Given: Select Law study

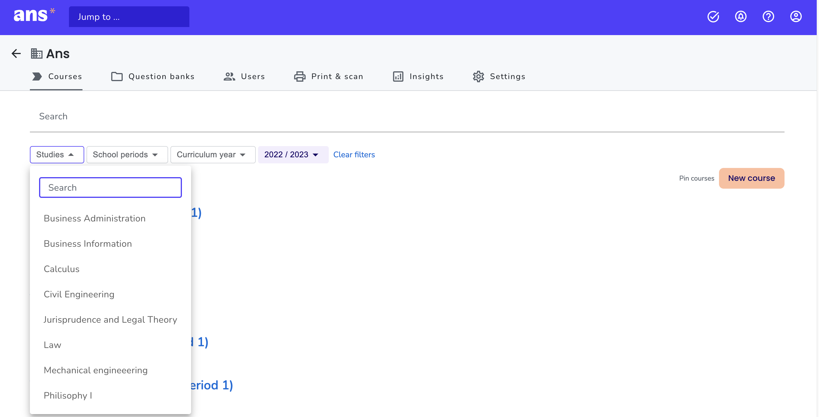Looking at the screenshot, I should [x=110, y=345].
